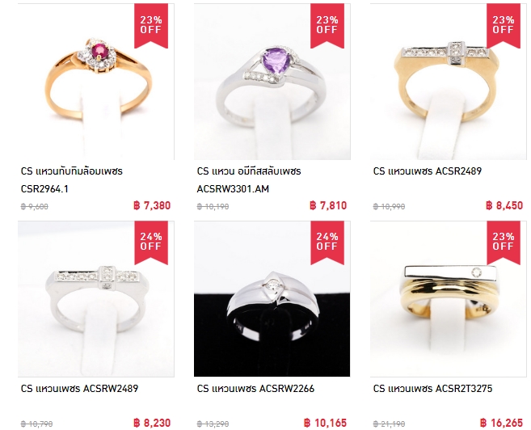
Task: Click the ฿ 16,265 sale price
Action: [x=502, y=423]
